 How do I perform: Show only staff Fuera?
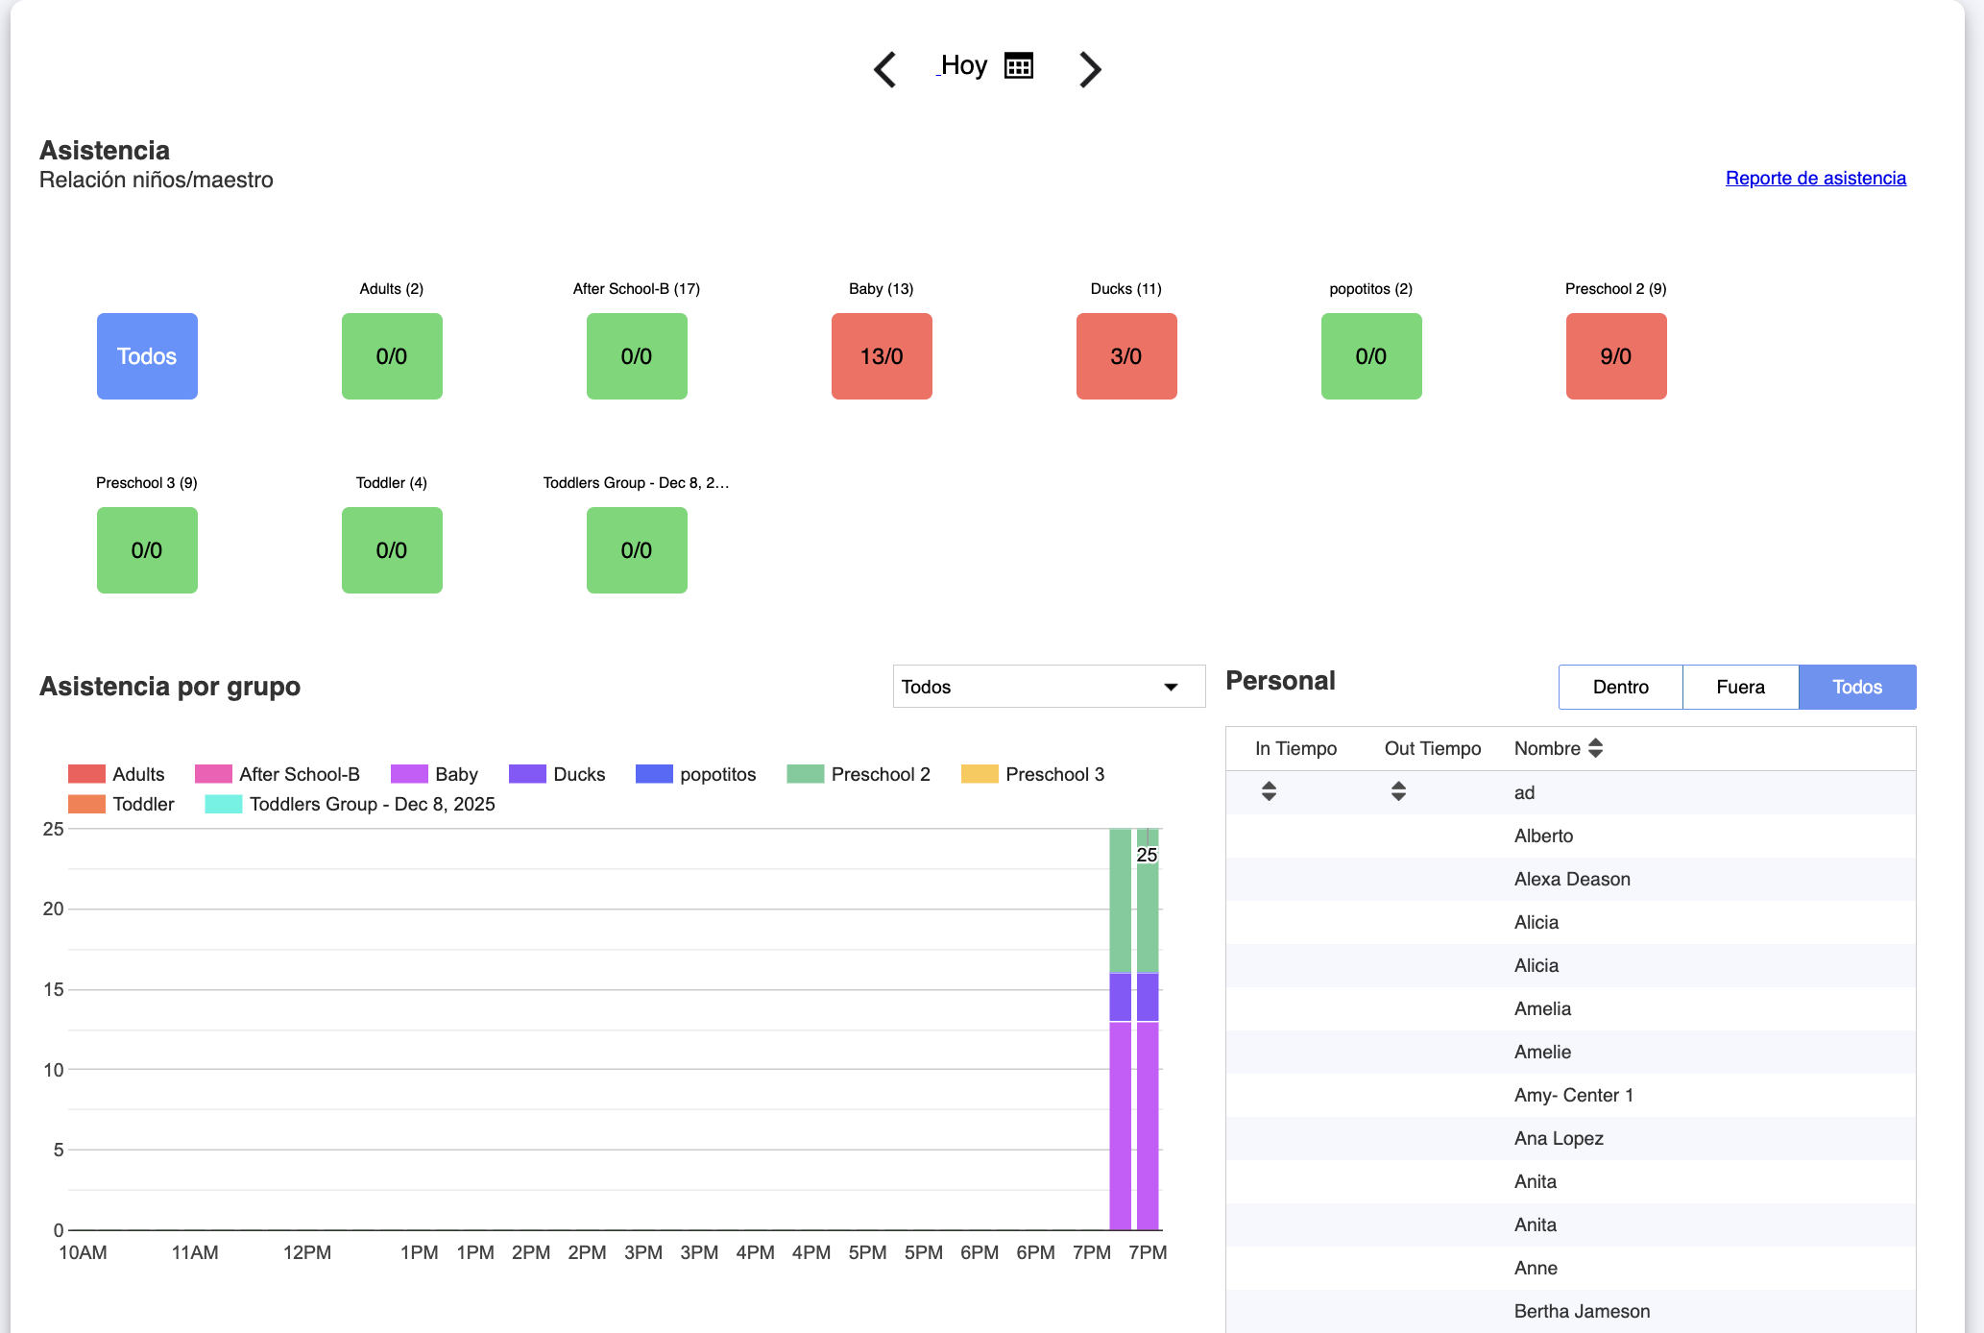(x=1740, y=687)
